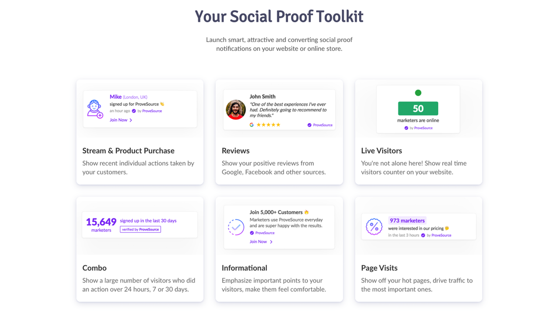560x315 pixels.
Task: Click the "973 marketers" highlighted tag
Action: 407,220
